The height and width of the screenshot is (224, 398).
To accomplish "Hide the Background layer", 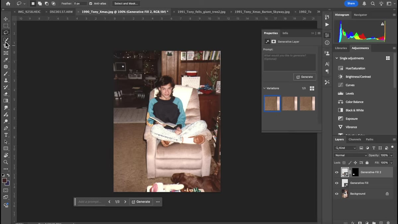I will pyautogui.click(x=337, y=194).
